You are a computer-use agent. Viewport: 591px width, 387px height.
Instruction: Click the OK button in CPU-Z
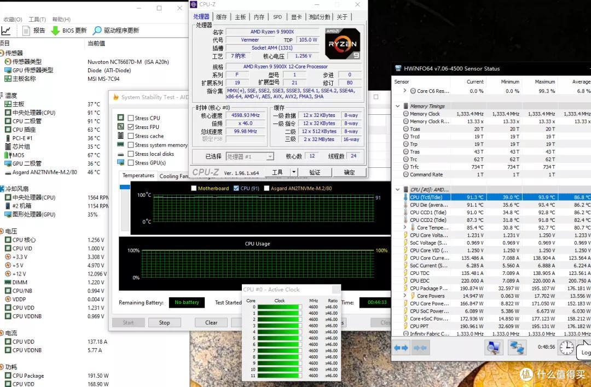(349, 172)
